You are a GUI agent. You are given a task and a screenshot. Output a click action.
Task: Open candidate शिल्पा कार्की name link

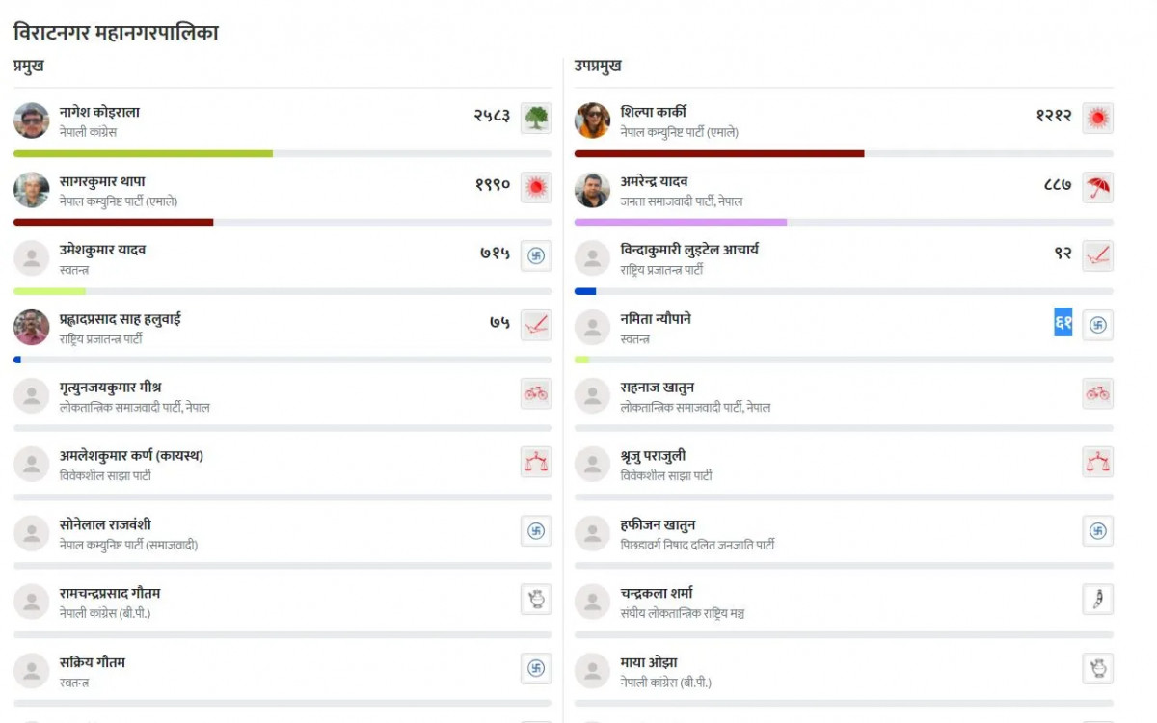654,112
